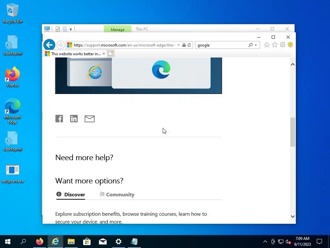330x248 pixels.
Task: Open the clock showing 7:09 AM
Action: click(302, 242)
